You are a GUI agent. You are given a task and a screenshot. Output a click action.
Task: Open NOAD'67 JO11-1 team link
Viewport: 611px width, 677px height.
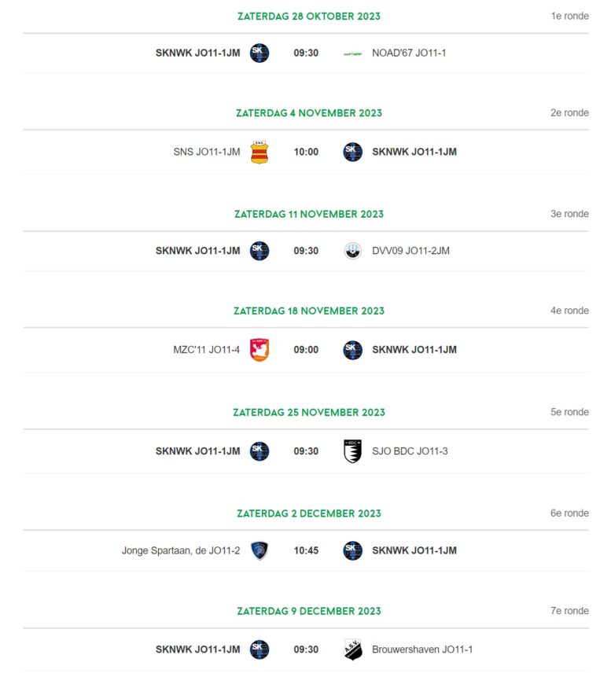pyautogui.click(x=409, y=53)
